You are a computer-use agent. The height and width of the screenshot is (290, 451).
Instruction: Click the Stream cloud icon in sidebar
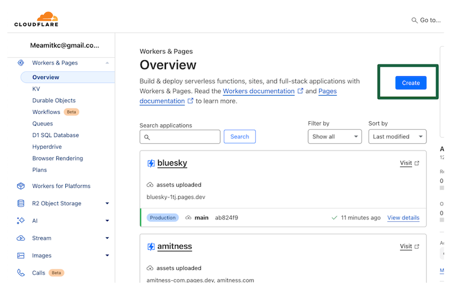pyautogui.click(x=21, y=238)
